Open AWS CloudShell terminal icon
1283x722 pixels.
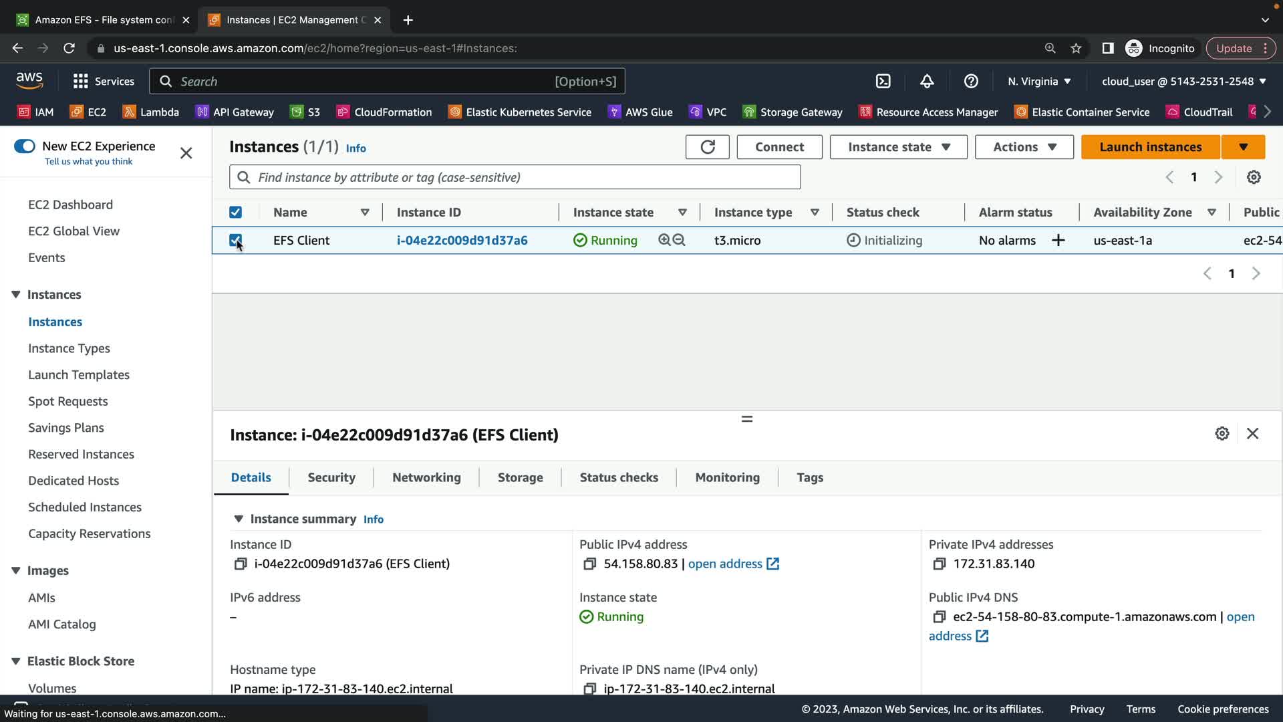pyautogui.click(x=883, y=82)
